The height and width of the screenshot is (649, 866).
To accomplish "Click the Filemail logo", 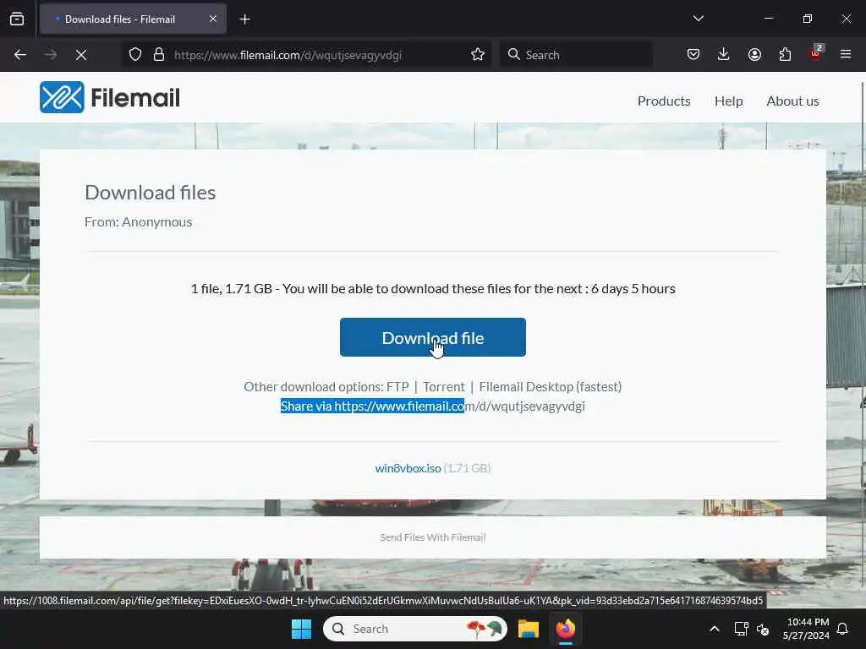I will point(110,98).
